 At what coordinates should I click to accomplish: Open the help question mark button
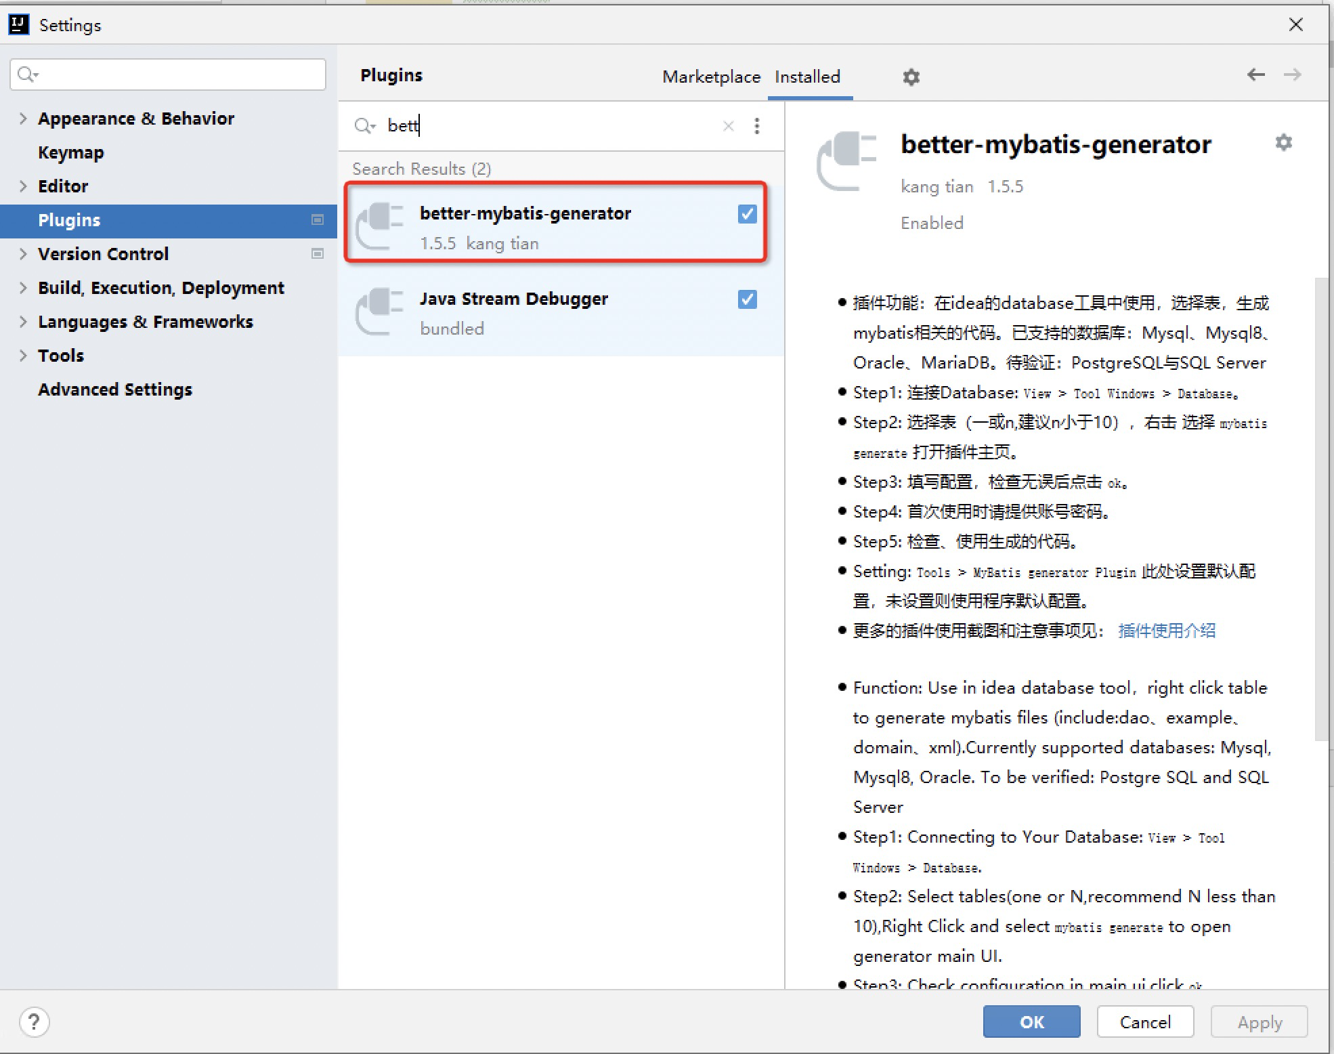(34, 1022)
